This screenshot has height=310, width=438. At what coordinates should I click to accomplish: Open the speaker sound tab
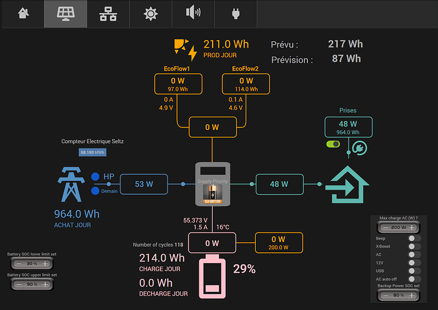coord(193,13)
